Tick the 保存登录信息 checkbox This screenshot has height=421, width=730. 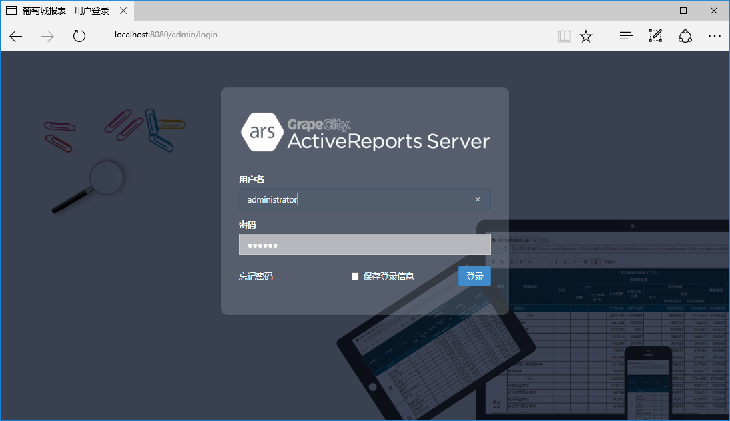pyautogui.click(x=356, y=276)
